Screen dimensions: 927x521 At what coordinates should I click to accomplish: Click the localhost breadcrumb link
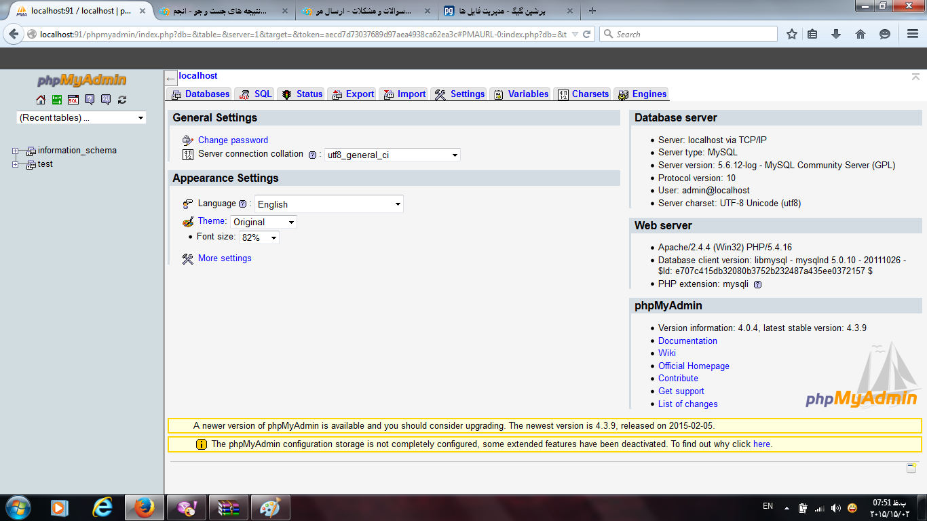(x=198, y=76)
